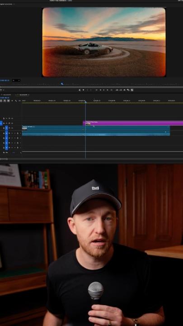Click the Program monitor zoom scroll bar
This screenshot has width=183, height=326.
pyautogui.click(x=91, y=87)
